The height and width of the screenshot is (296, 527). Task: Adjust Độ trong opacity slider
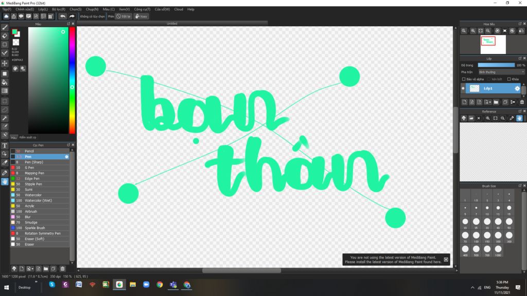(x=496, y=65)
